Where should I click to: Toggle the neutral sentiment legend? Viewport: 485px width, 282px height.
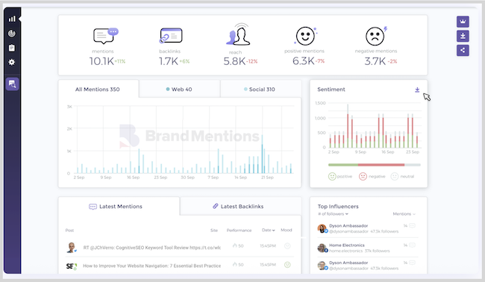(x=402, y=176)
